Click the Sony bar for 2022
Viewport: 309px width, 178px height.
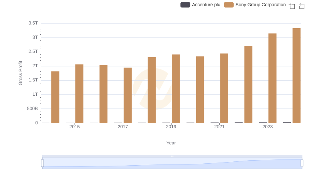248,85
